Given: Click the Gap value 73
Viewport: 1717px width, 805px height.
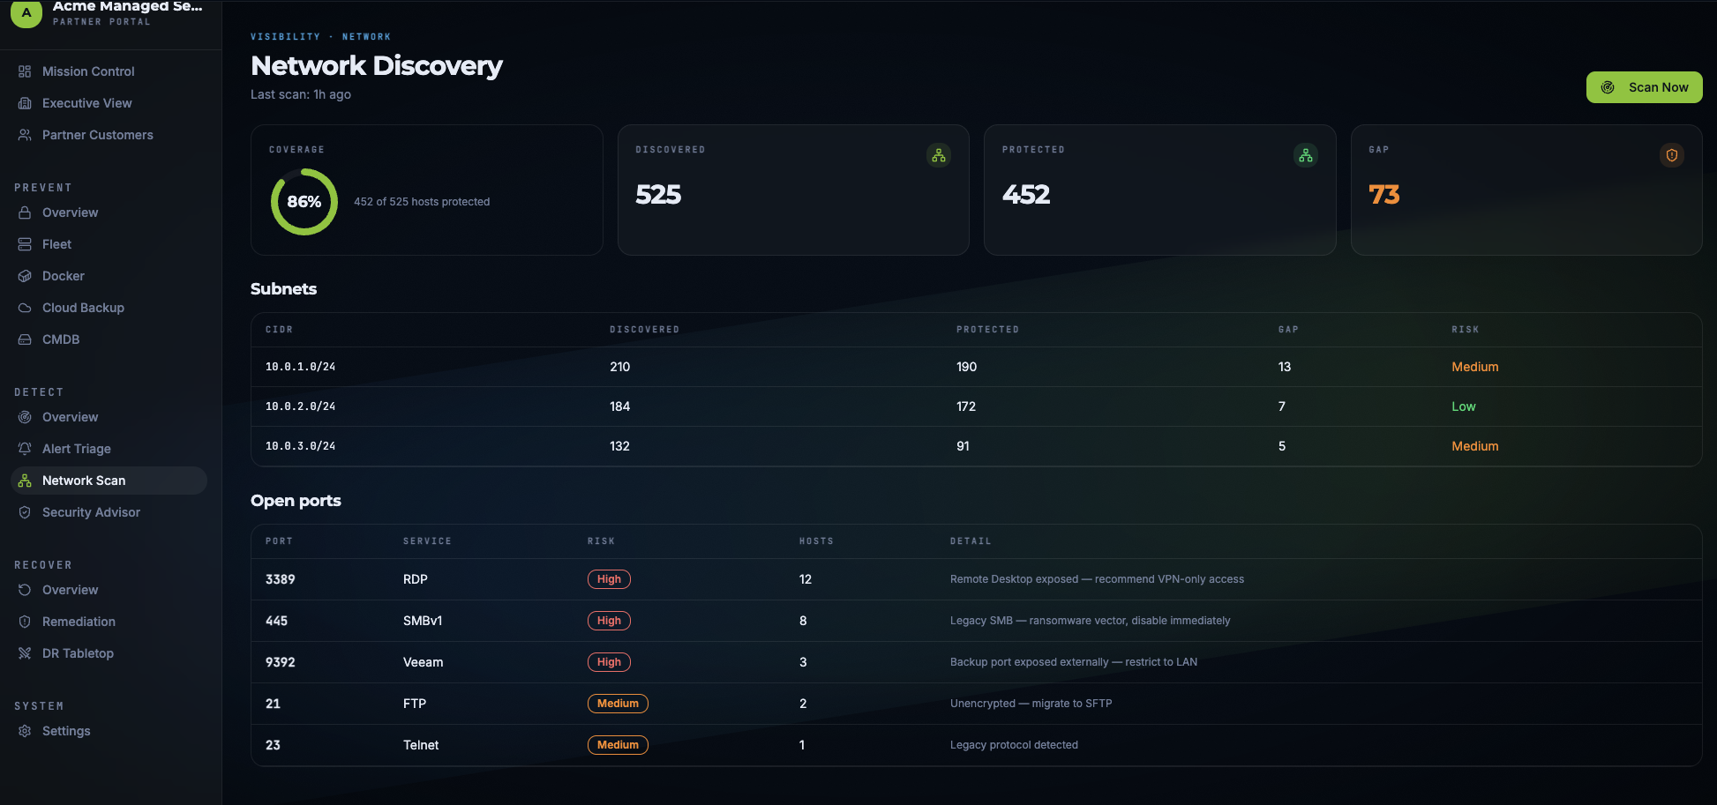Looking at the screenshot, I should point(1384,195).
